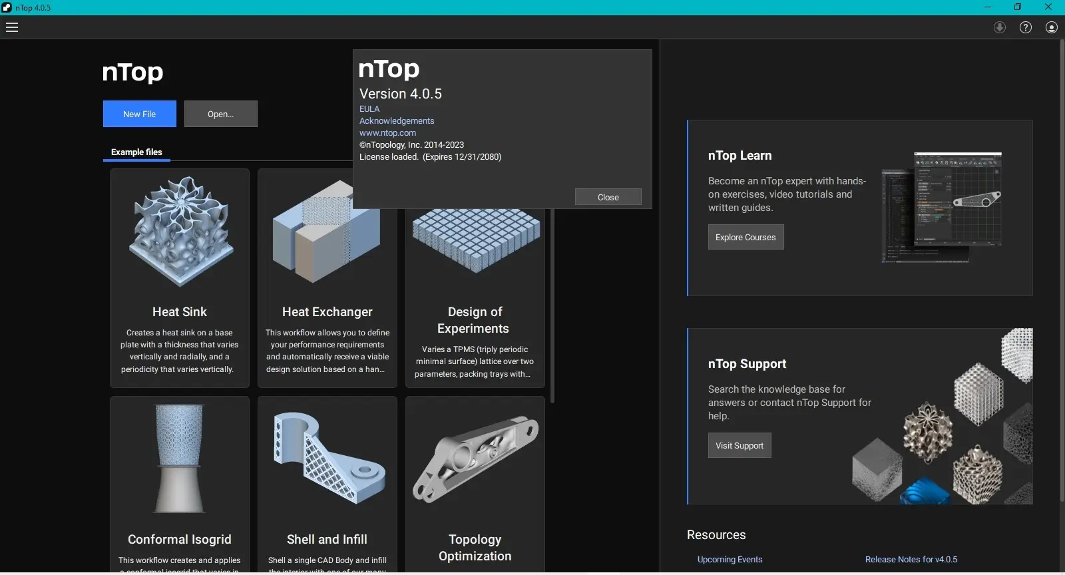Click the Explore Courses button

[746, 237]
